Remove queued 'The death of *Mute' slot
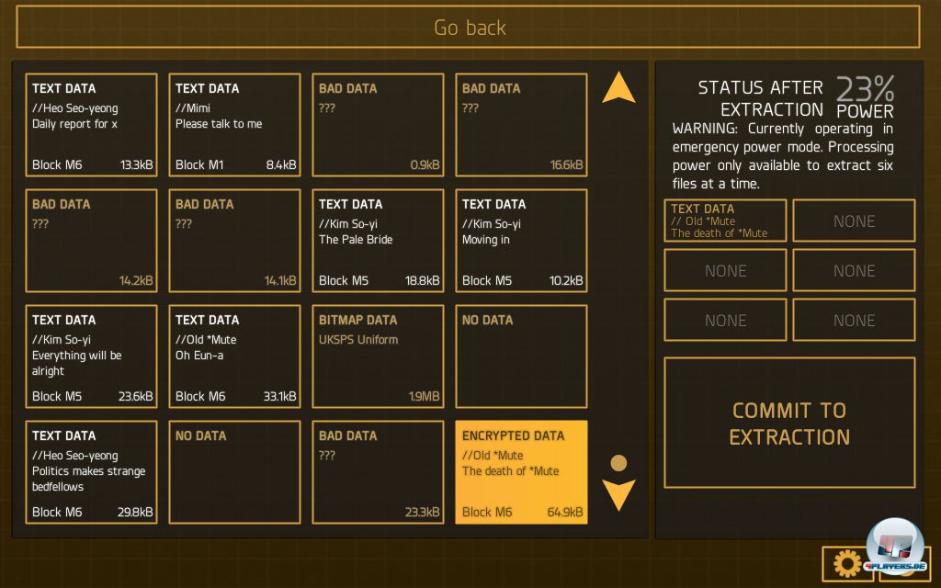The width and height of the screenshot is (941, 588). pyautogui.click(x=725, y=220)
